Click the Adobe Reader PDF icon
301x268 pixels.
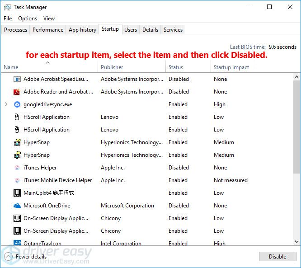click(x=17, y=92)
